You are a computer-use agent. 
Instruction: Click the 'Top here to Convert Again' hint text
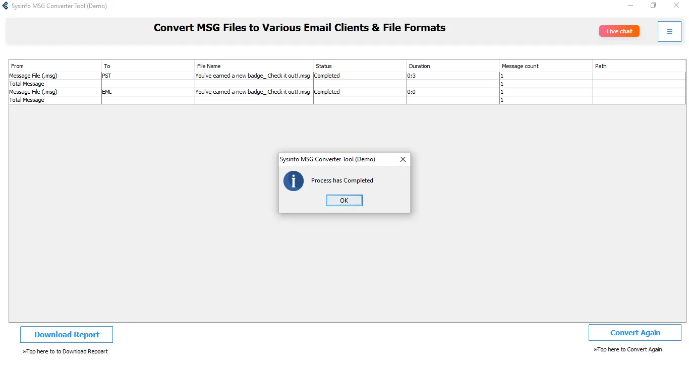629,349
